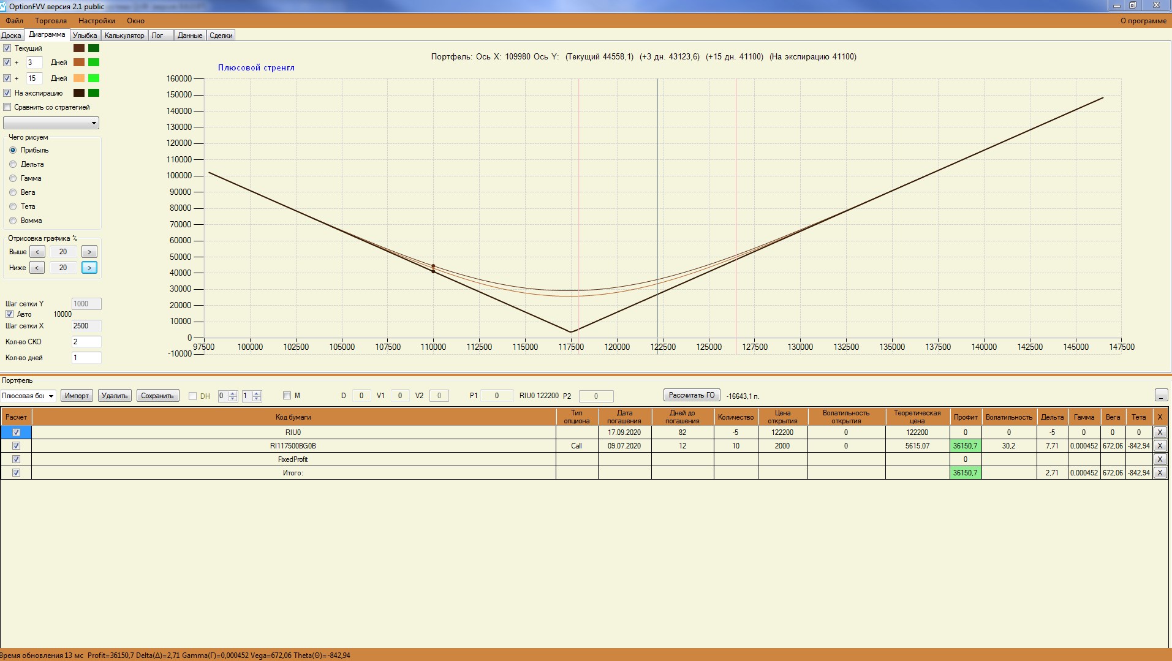Increase the Ниже chart range percent

pos(89,268)
